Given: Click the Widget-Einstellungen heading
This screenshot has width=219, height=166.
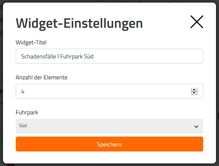Looking at the screenshot, I should tap(79, 23).
